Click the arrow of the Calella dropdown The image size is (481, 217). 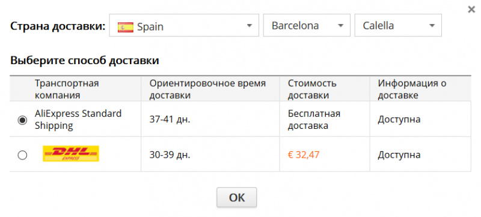coord(432,26)
